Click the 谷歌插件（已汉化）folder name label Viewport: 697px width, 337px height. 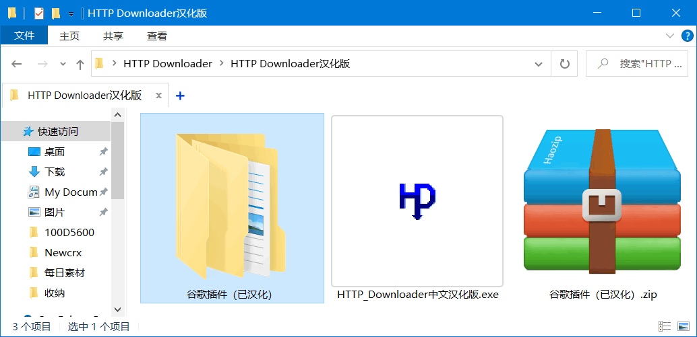pos(229,295)
